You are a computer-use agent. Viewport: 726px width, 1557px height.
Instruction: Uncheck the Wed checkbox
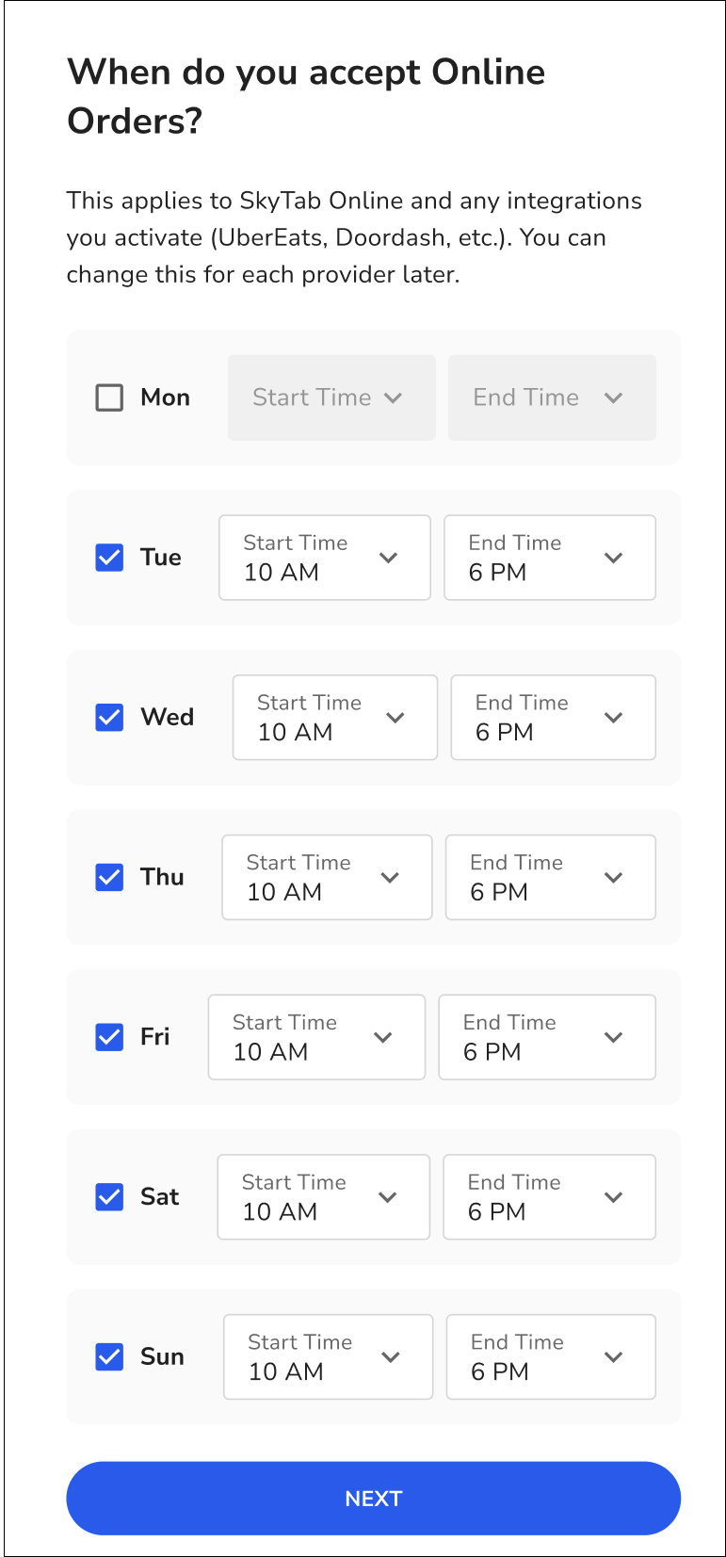[109, 718]
